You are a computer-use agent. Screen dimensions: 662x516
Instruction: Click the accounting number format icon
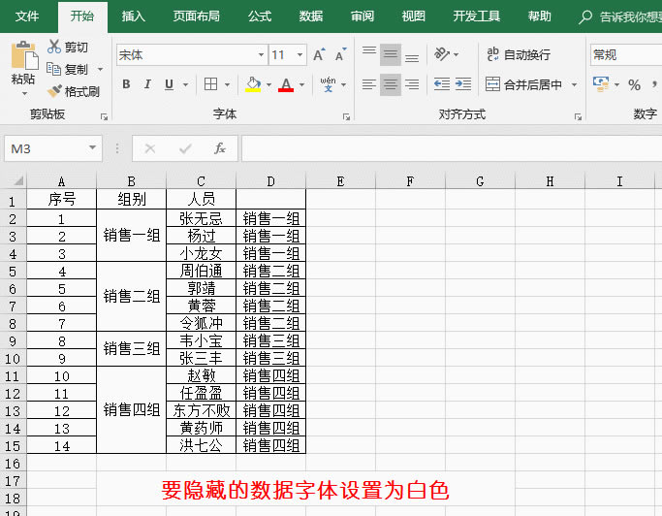601,84
